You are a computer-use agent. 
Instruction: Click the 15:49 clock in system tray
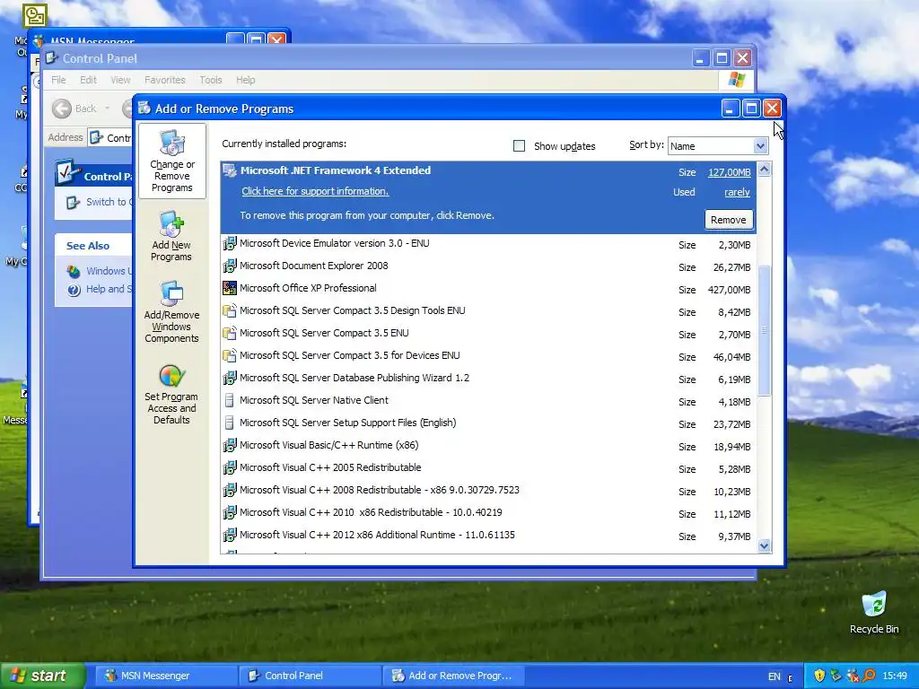pos(895,676)
